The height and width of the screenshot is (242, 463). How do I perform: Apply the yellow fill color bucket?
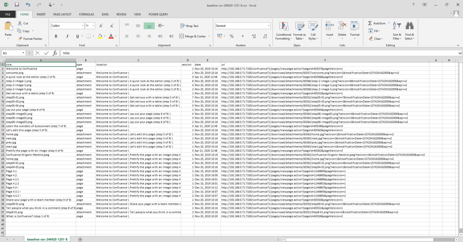(100, 36)
